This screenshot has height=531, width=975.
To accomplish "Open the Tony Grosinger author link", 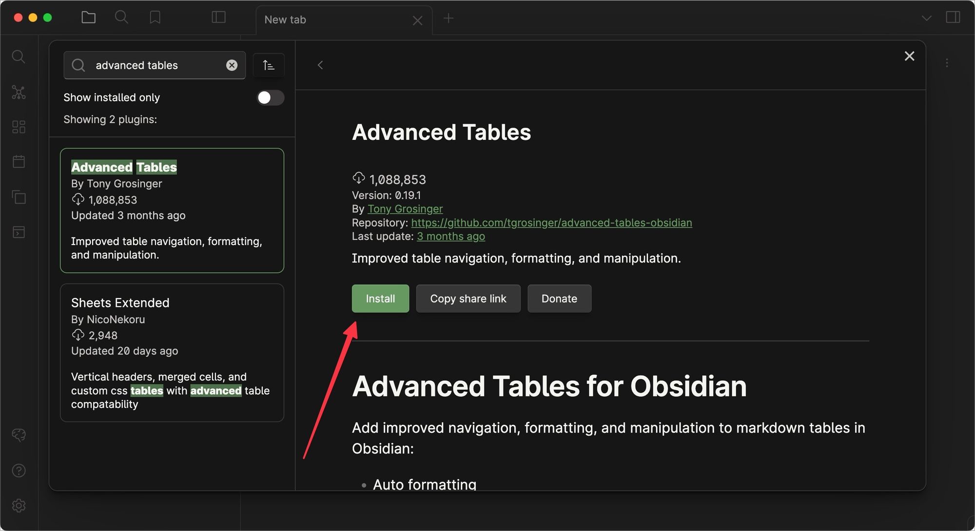I will [x=405, y=209].
